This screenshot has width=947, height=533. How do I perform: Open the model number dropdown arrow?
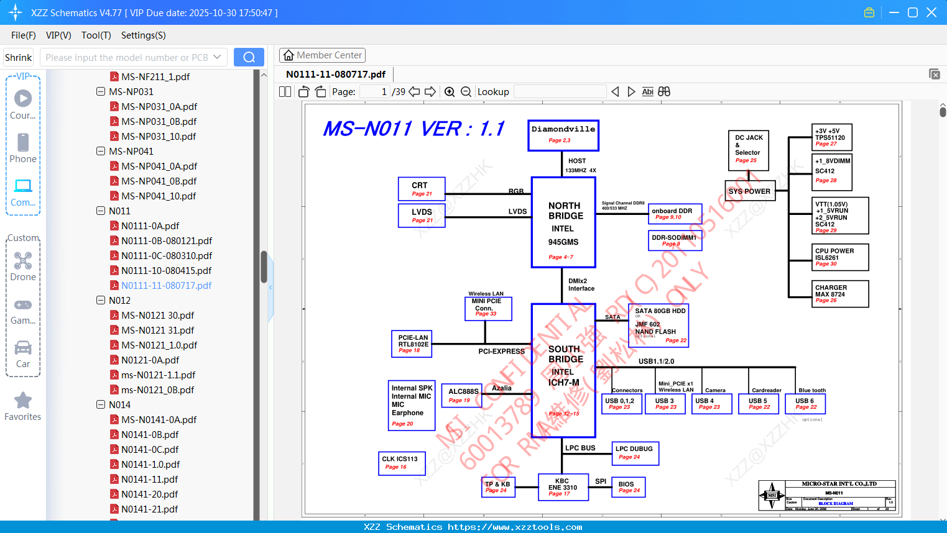coord(217,57)
